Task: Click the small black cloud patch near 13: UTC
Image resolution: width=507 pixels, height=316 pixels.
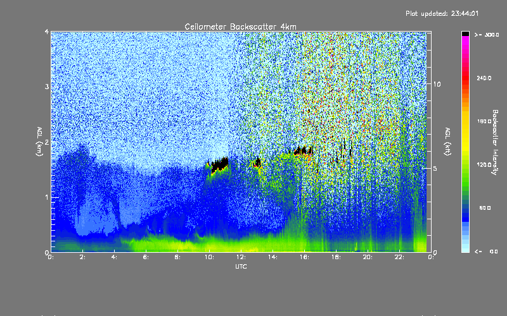Action: click(x=258, y=162)
